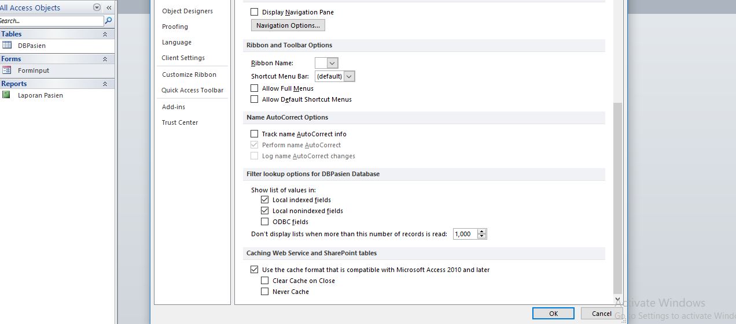
Task: Click Cancel to dismiss options dialog
Action: pos(601,313)
